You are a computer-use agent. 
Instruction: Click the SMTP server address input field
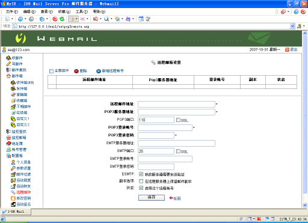coord(176,143)
